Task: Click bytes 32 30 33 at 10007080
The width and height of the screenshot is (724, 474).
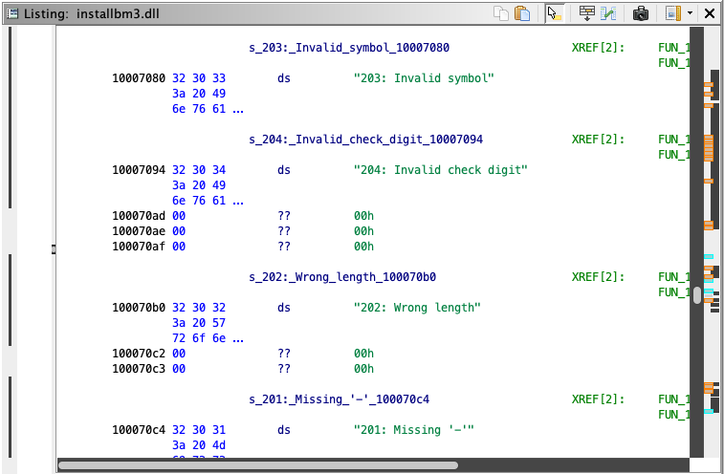Action: coord(199,78)
